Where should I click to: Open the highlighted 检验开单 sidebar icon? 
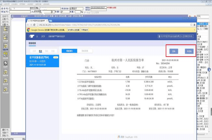tap(6, 46)
